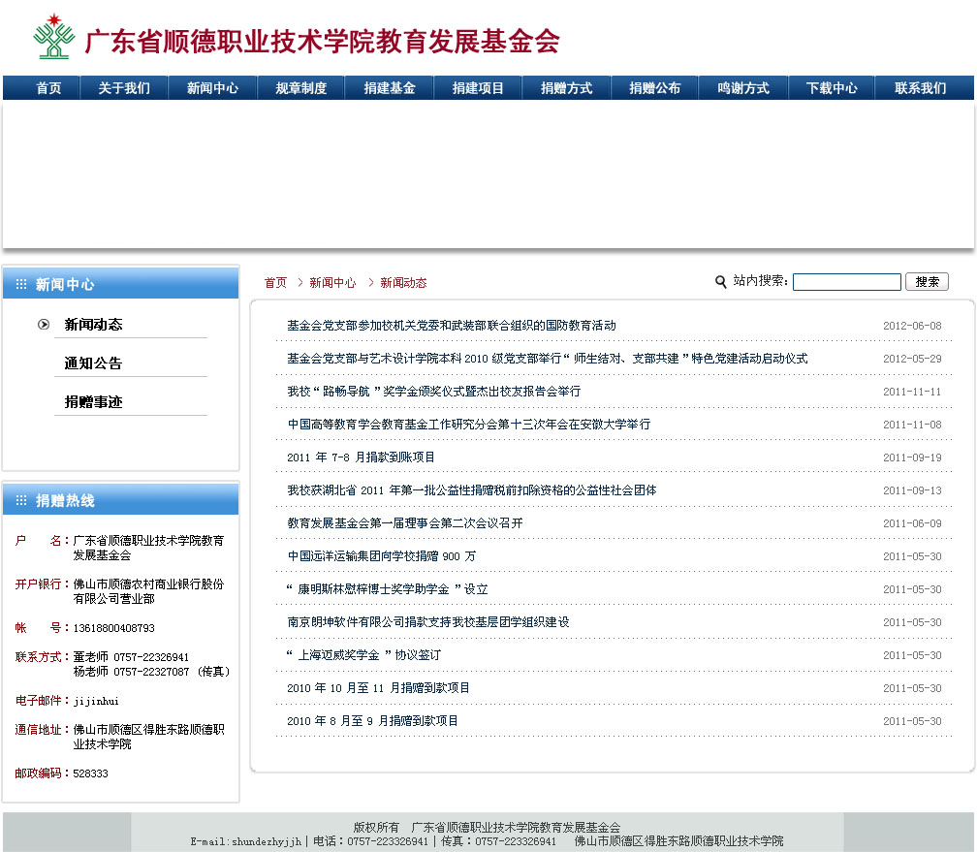The height and width of the screenshot is (852, 977).
Task: Click the foundation tree logo icon
Action: point(53,38)
